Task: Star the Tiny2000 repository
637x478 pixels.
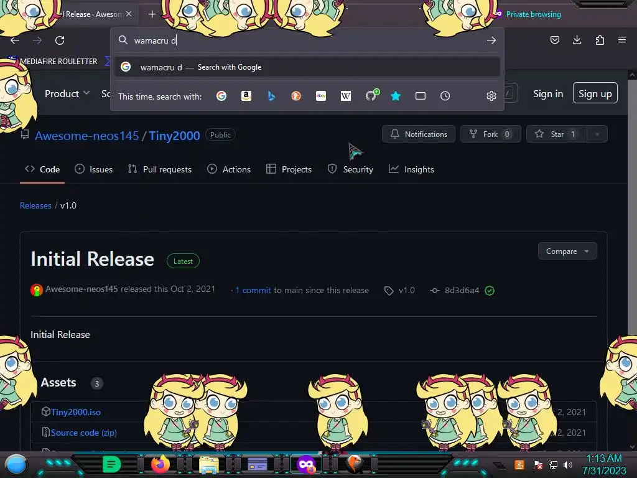Action: [556, 134]
